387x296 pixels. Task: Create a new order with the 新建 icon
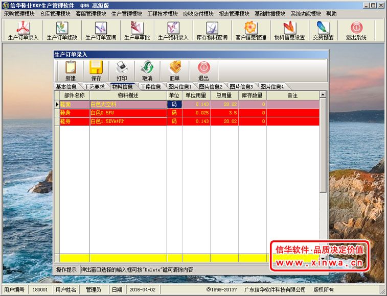71,71
